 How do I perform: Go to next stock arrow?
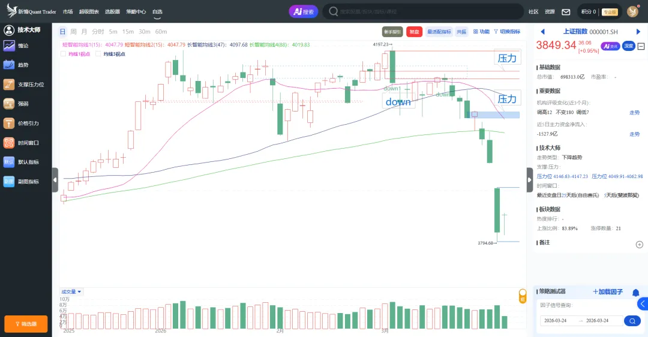[638, 32]
